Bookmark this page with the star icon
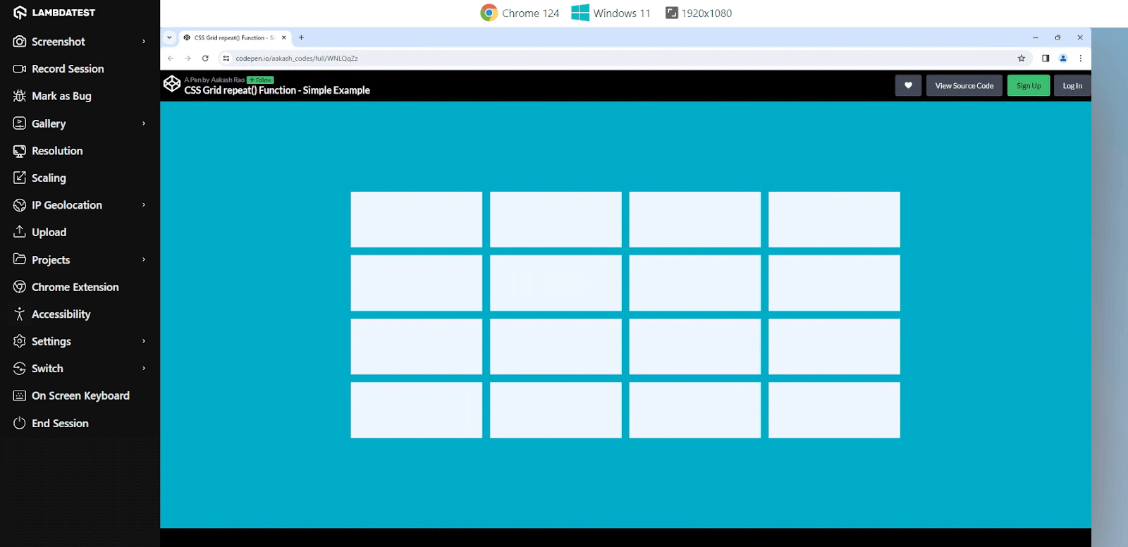1128x547 pixels. [1022, 59]
